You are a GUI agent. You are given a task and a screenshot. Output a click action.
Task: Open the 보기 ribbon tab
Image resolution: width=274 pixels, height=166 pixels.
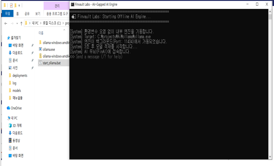point(38,14)
